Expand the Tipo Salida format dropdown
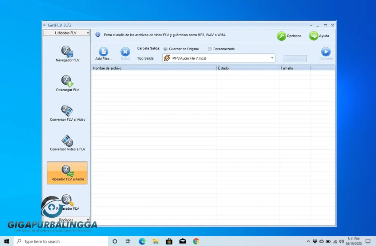The image size is (376, 246). tap(272, 58)
